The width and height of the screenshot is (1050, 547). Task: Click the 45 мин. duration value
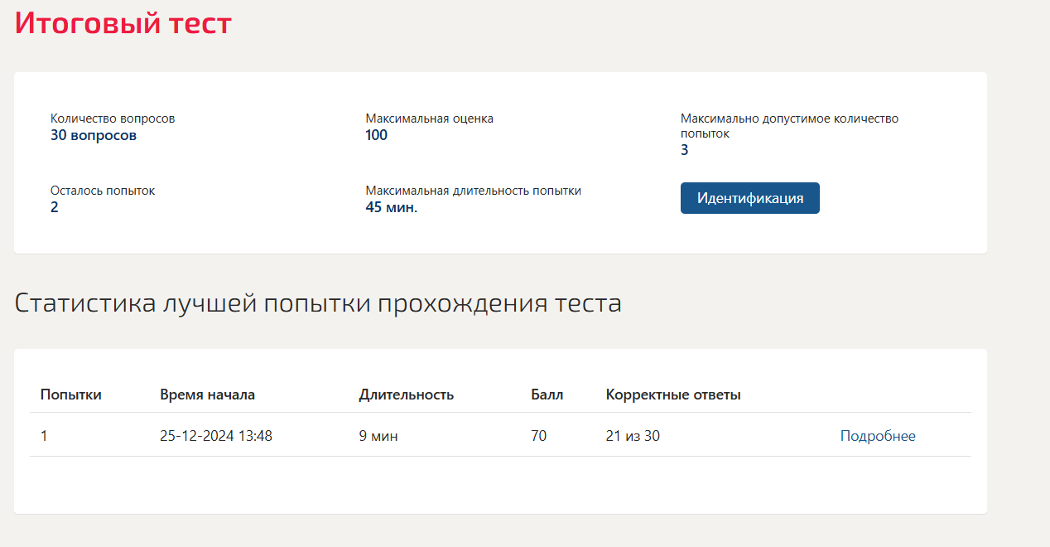coord(391,207)
